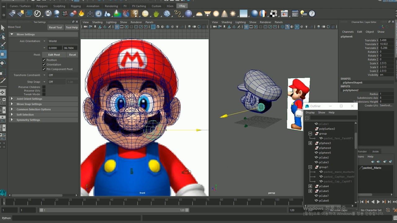Screen dimensions: 397x223
Task: Expand pCube4 node in Outliner
Action: click(x=310, y=186)
